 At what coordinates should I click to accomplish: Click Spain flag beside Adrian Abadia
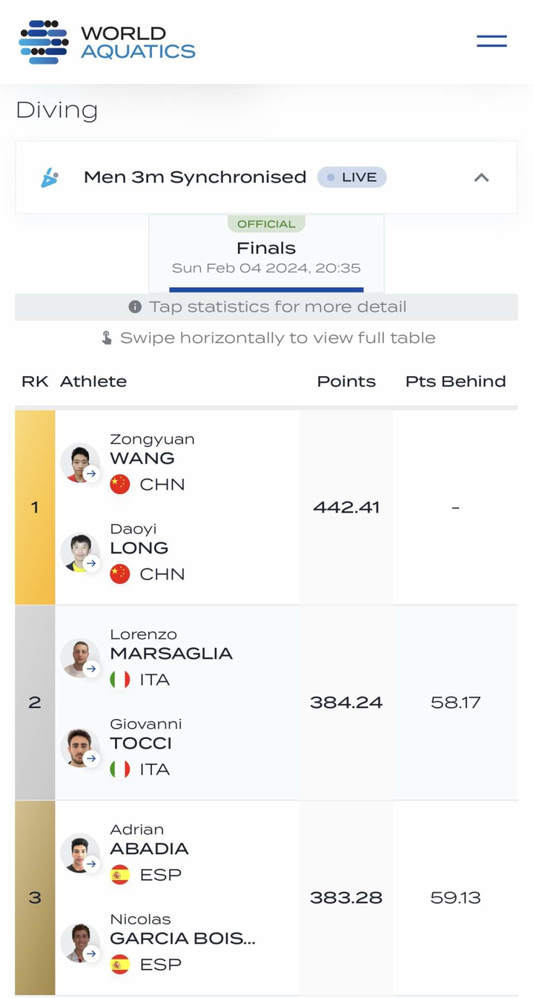(120, 875)
